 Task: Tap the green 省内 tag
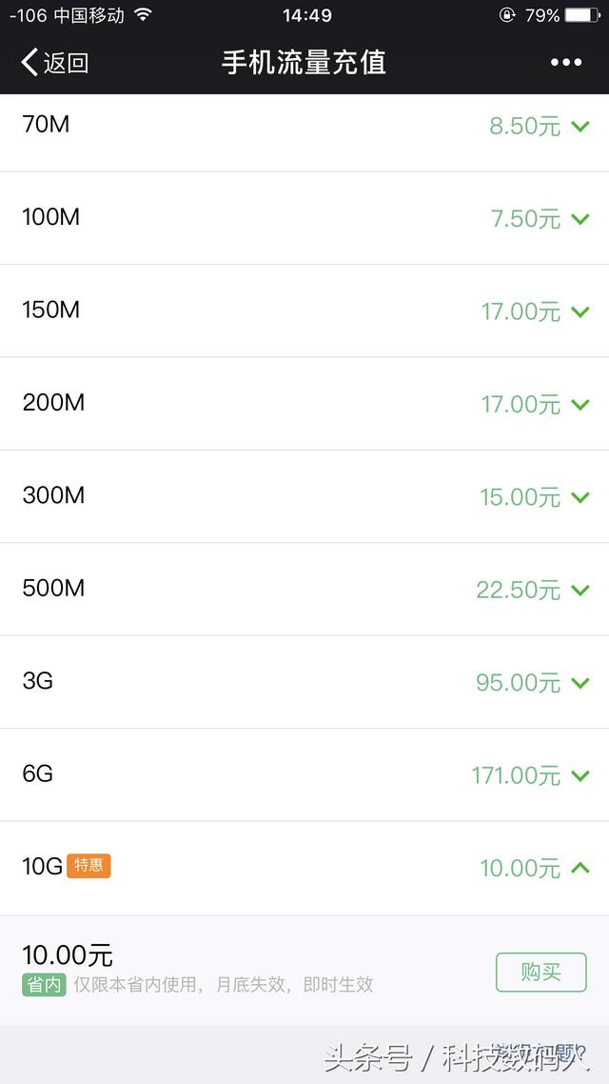(x=44, y=984)
